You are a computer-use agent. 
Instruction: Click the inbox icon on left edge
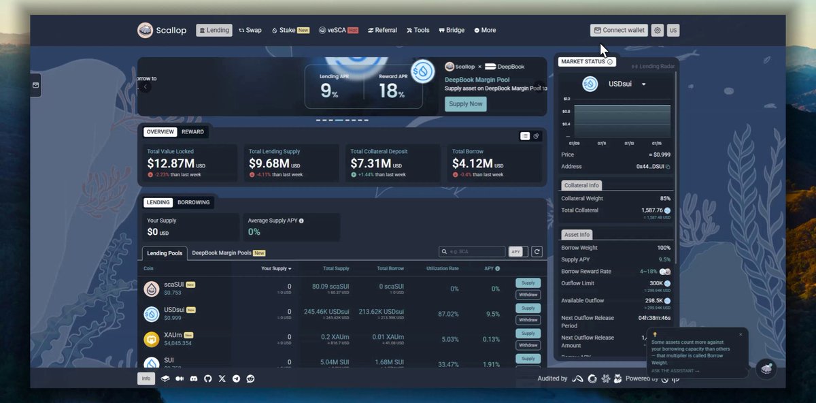(x=35, y=85)
